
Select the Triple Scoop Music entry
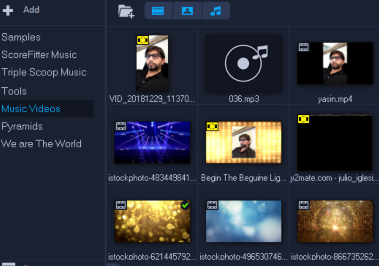(44, 73)
